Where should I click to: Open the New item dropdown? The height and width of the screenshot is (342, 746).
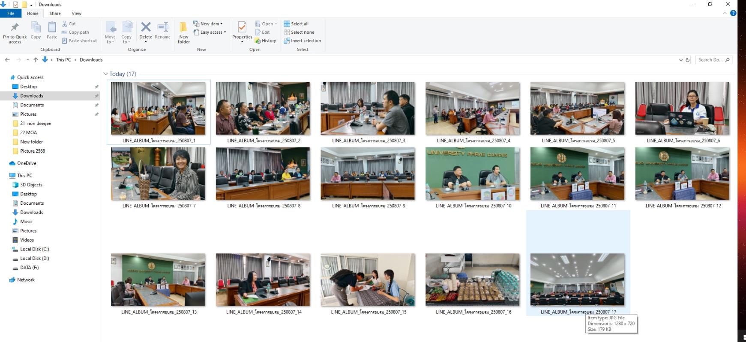tap(208, 24)
